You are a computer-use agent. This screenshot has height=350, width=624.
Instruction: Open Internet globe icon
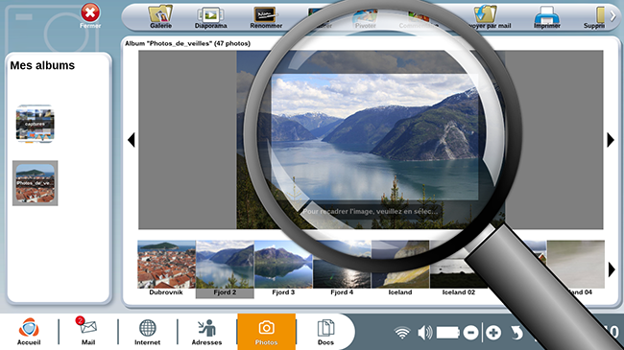point(147,332)
